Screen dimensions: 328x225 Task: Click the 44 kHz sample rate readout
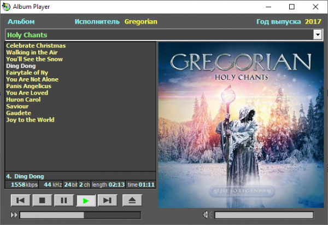coord(52,184)
